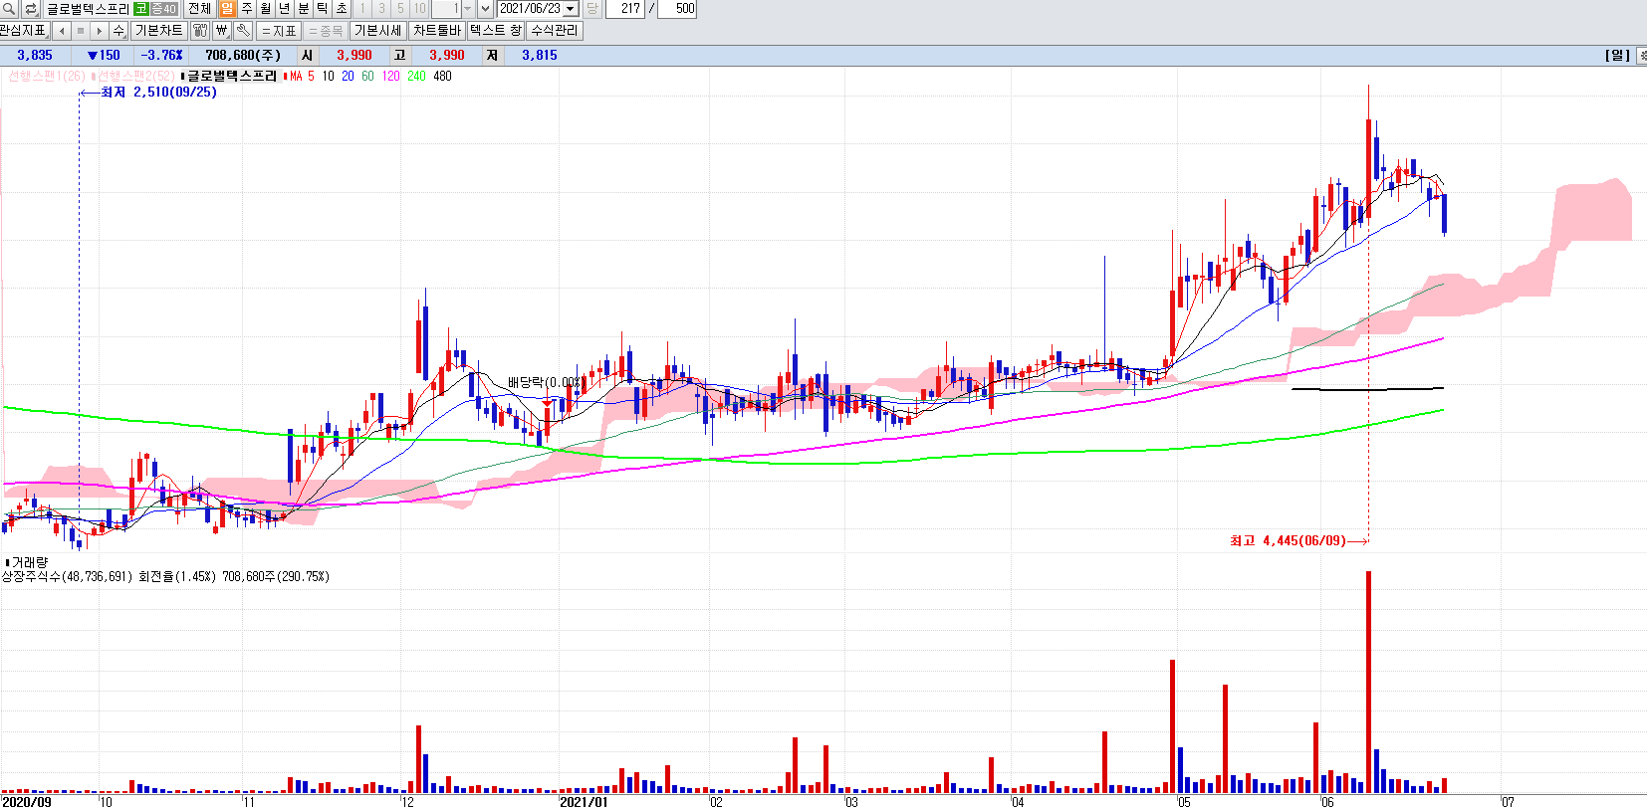This screenshot has width=1647, height=809.
Task: Choose interval preset 10
Action: pyautogui.click(x=420, y=9)
